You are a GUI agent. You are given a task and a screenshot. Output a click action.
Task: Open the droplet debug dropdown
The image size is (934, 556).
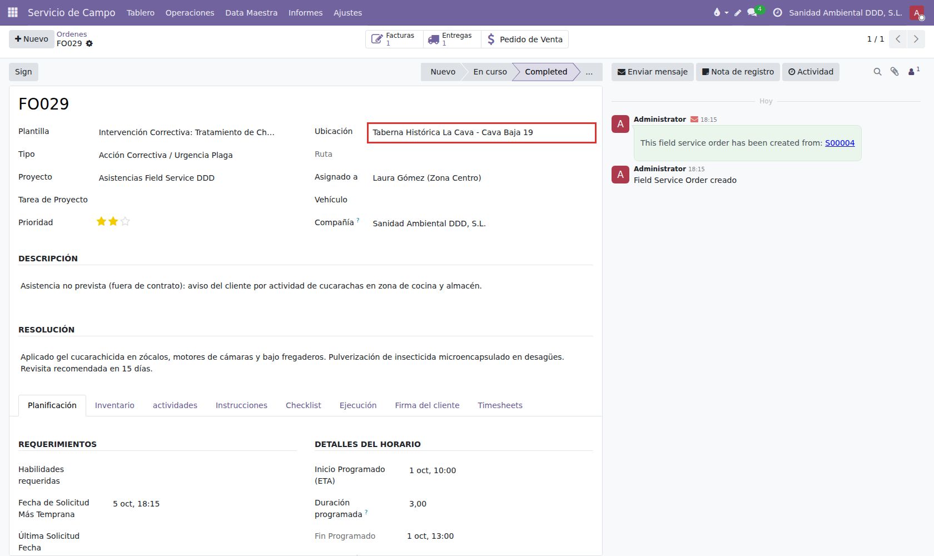[x=721, y=12]
